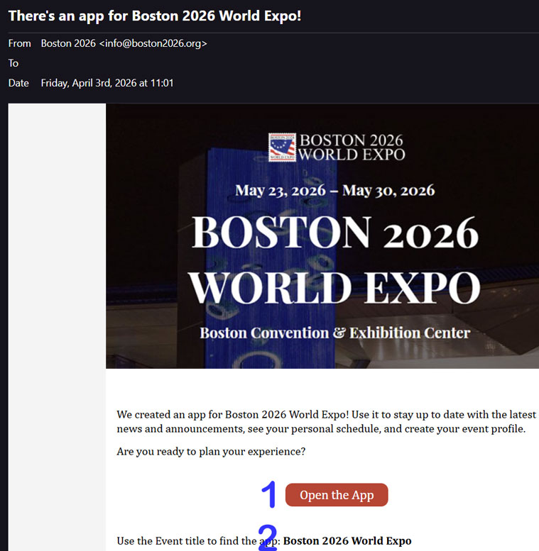The image size is (539, 551).
Task: Click the 'To' field label
Action: point(13,63)
